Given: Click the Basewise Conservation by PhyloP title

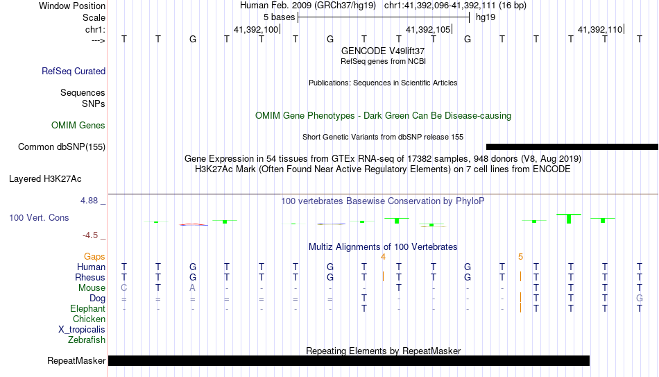Looking at the screenshot, I should (383, 201).
